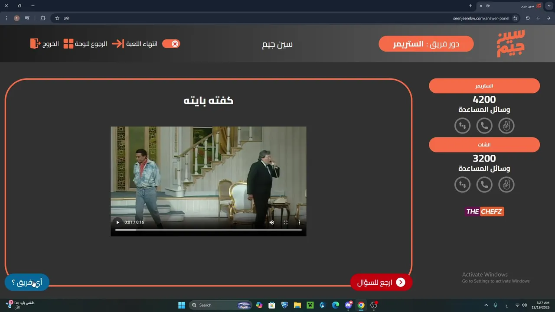Open the Chrome three-dot menu
The height and width of the screenshot is (312, 555).
click(6, 18)
